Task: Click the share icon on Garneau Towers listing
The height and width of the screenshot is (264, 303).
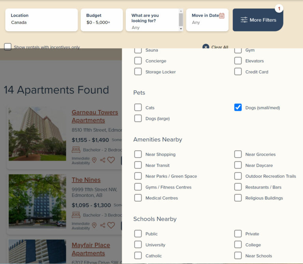Action: click(103, 160)
